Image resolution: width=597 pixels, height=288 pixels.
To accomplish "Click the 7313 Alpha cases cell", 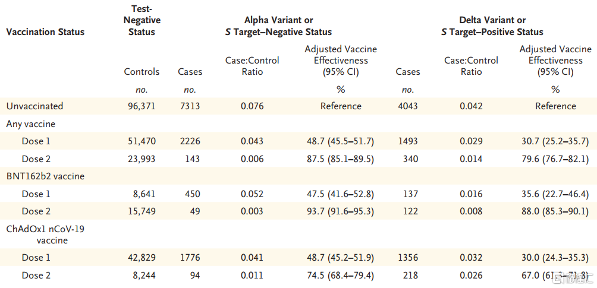I will [190, 106].
